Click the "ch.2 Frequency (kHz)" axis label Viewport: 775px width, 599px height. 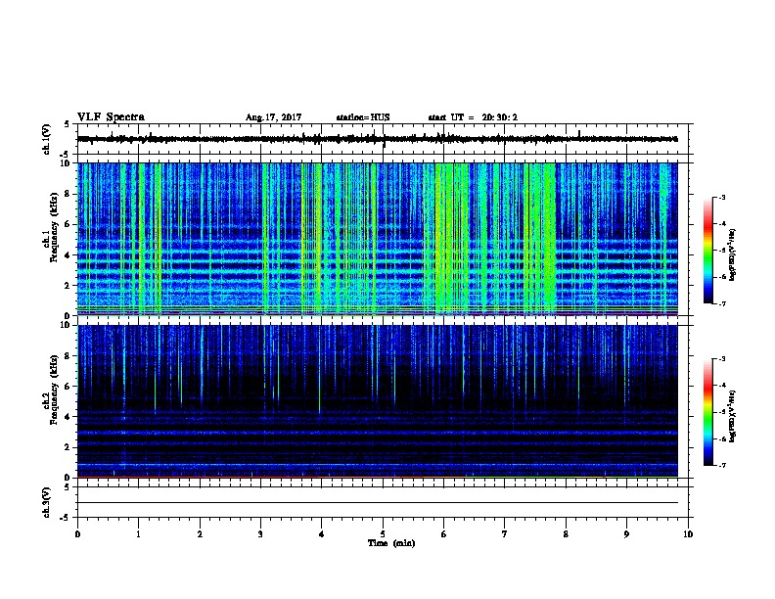(x=50, y=390)
